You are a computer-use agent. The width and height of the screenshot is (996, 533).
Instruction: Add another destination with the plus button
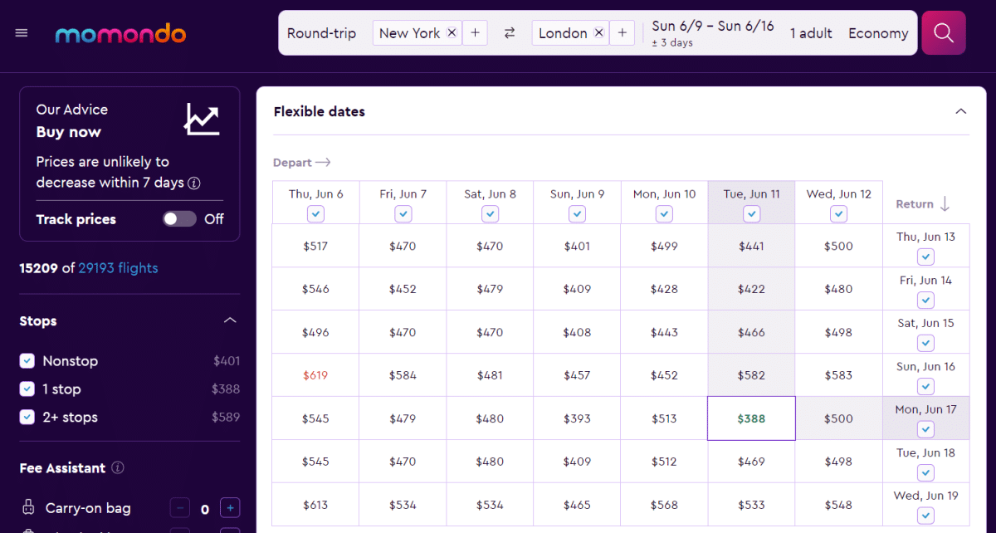tap(622, 32)
